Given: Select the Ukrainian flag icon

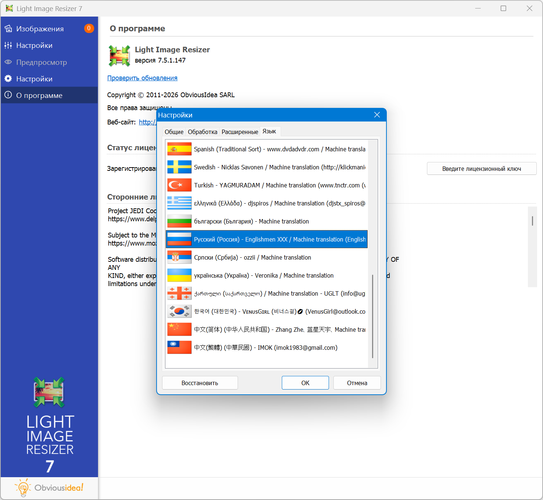Looking at the screenshot, I should [x=179, y=275].
